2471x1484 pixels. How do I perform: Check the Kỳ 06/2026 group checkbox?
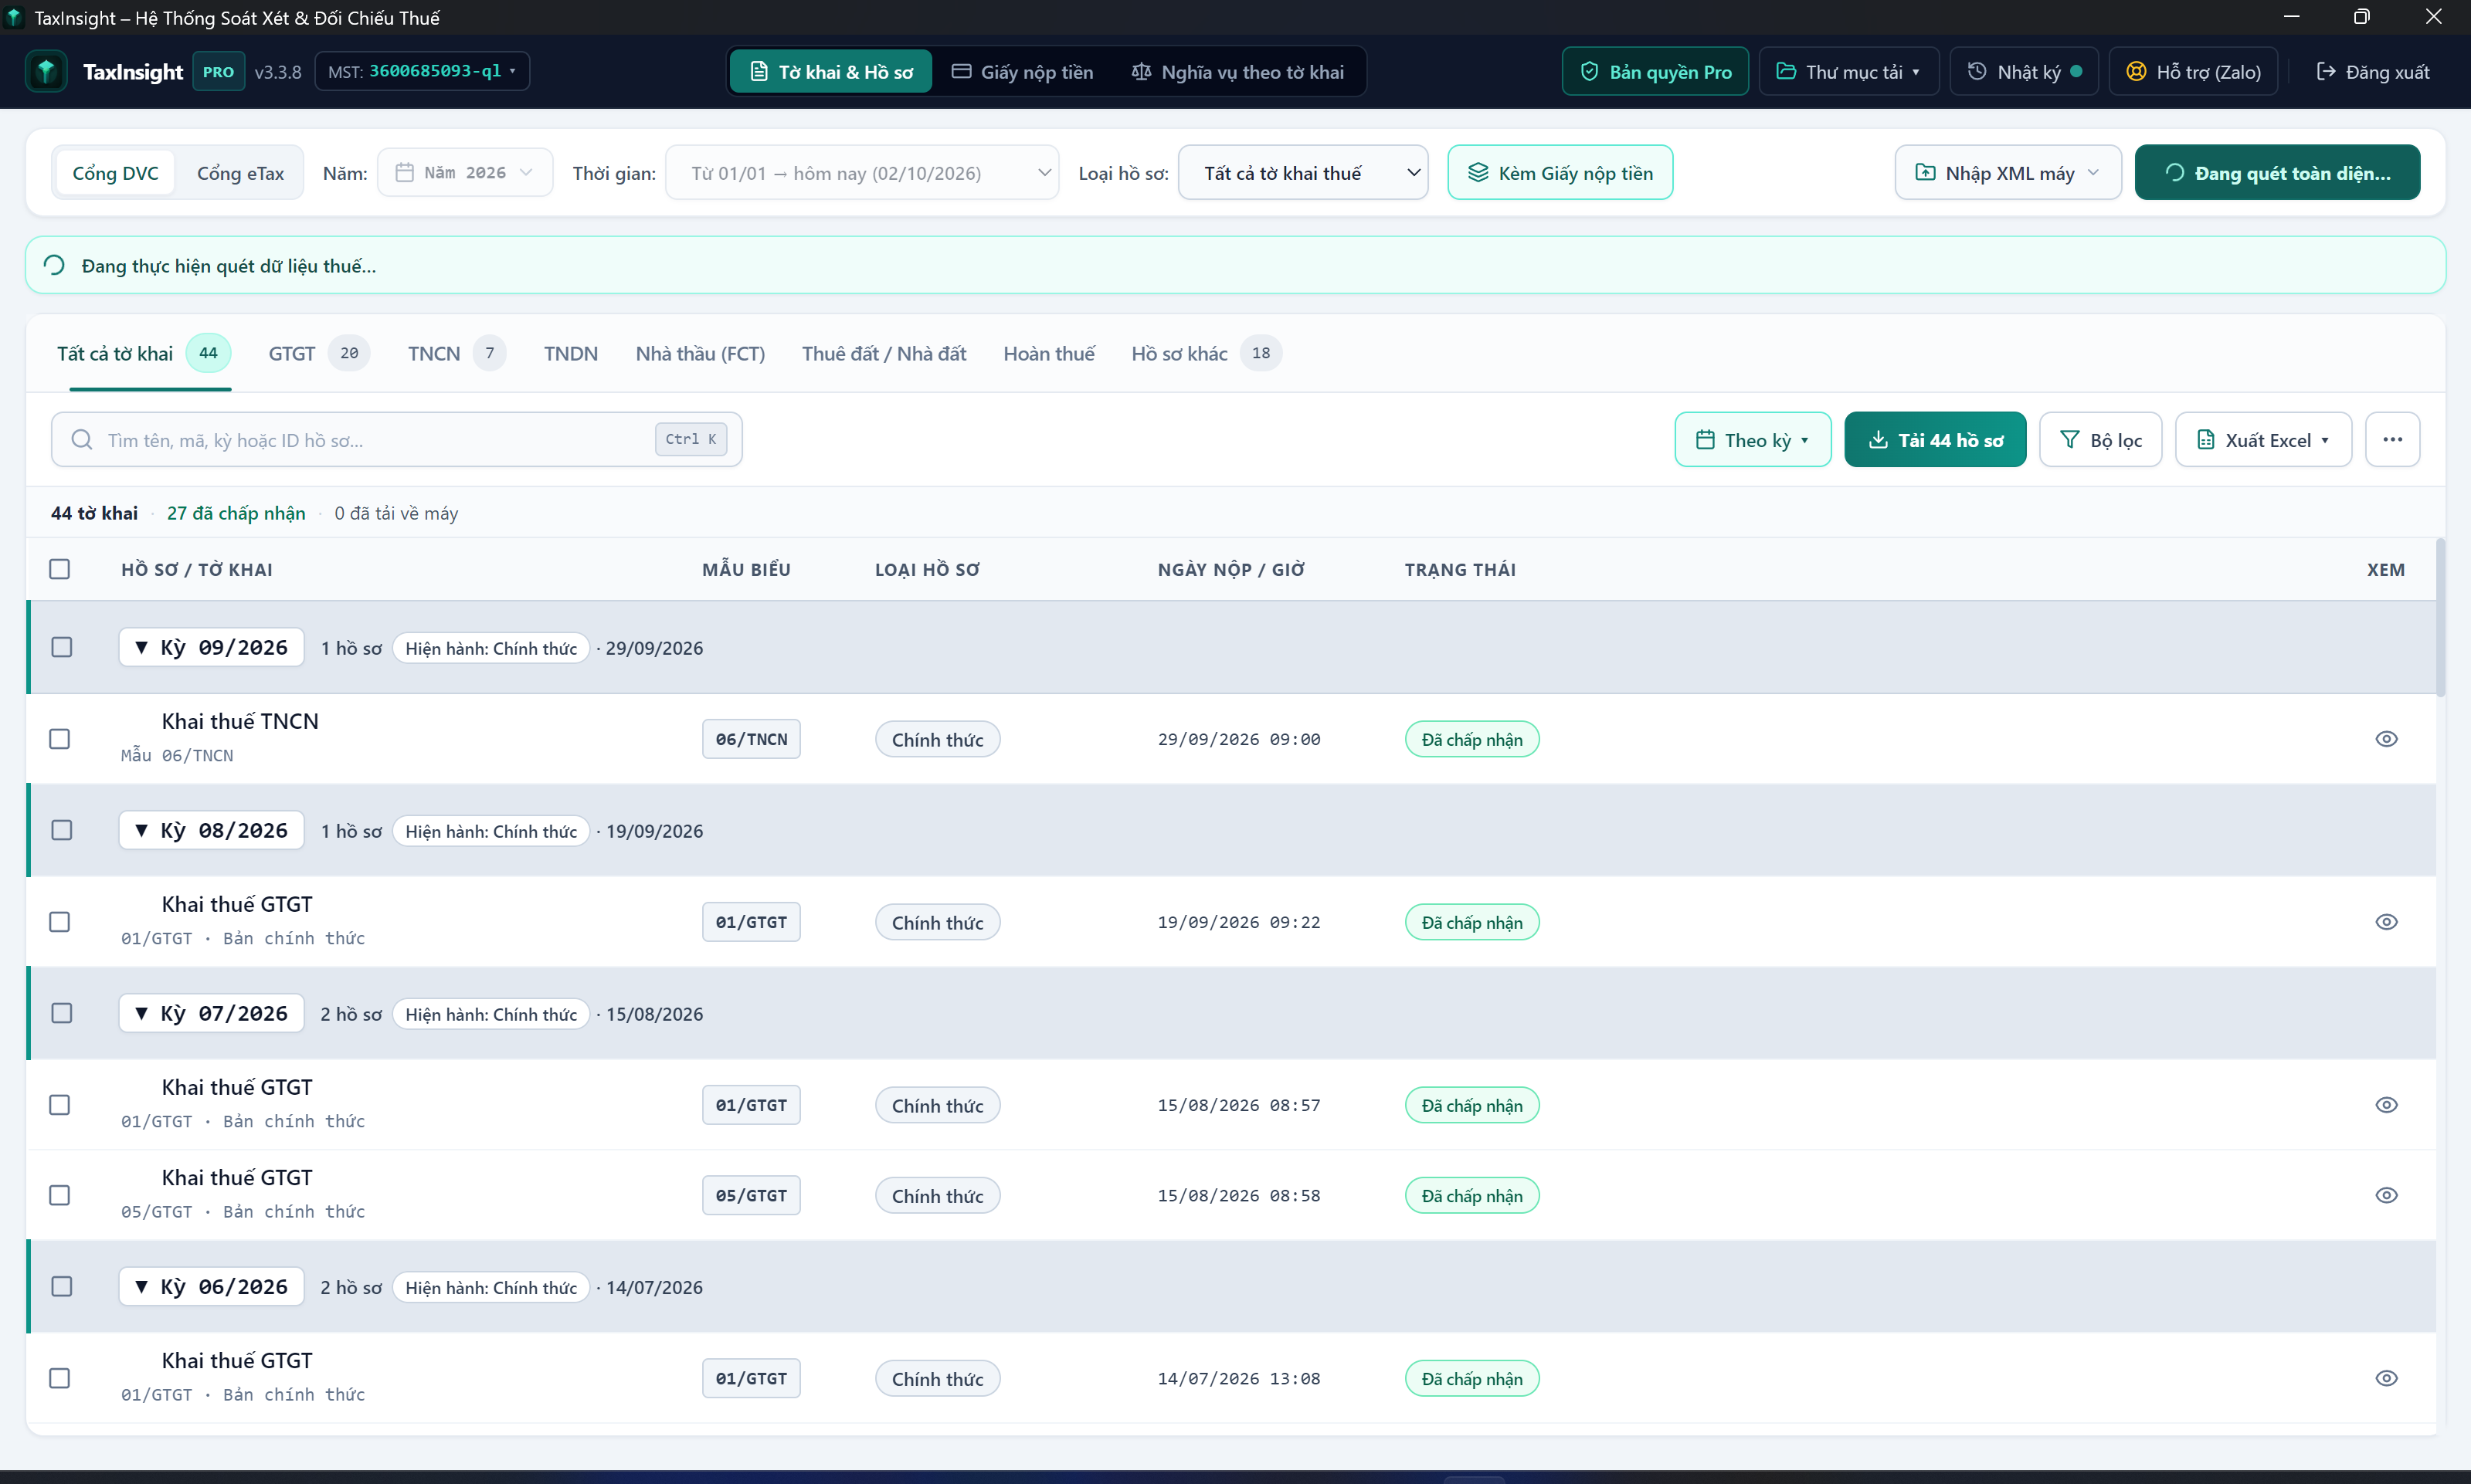click(62, 1286)
